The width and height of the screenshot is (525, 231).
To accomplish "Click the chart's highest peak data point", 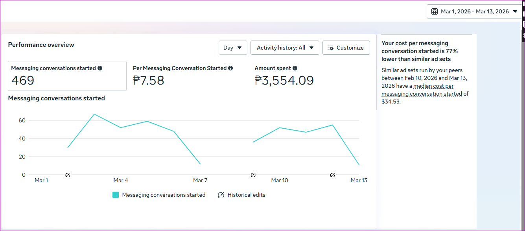I will coord(94,114).
